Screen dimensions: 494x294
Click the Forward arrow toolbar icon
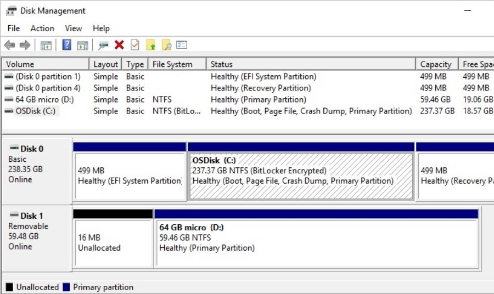point(25,45)
